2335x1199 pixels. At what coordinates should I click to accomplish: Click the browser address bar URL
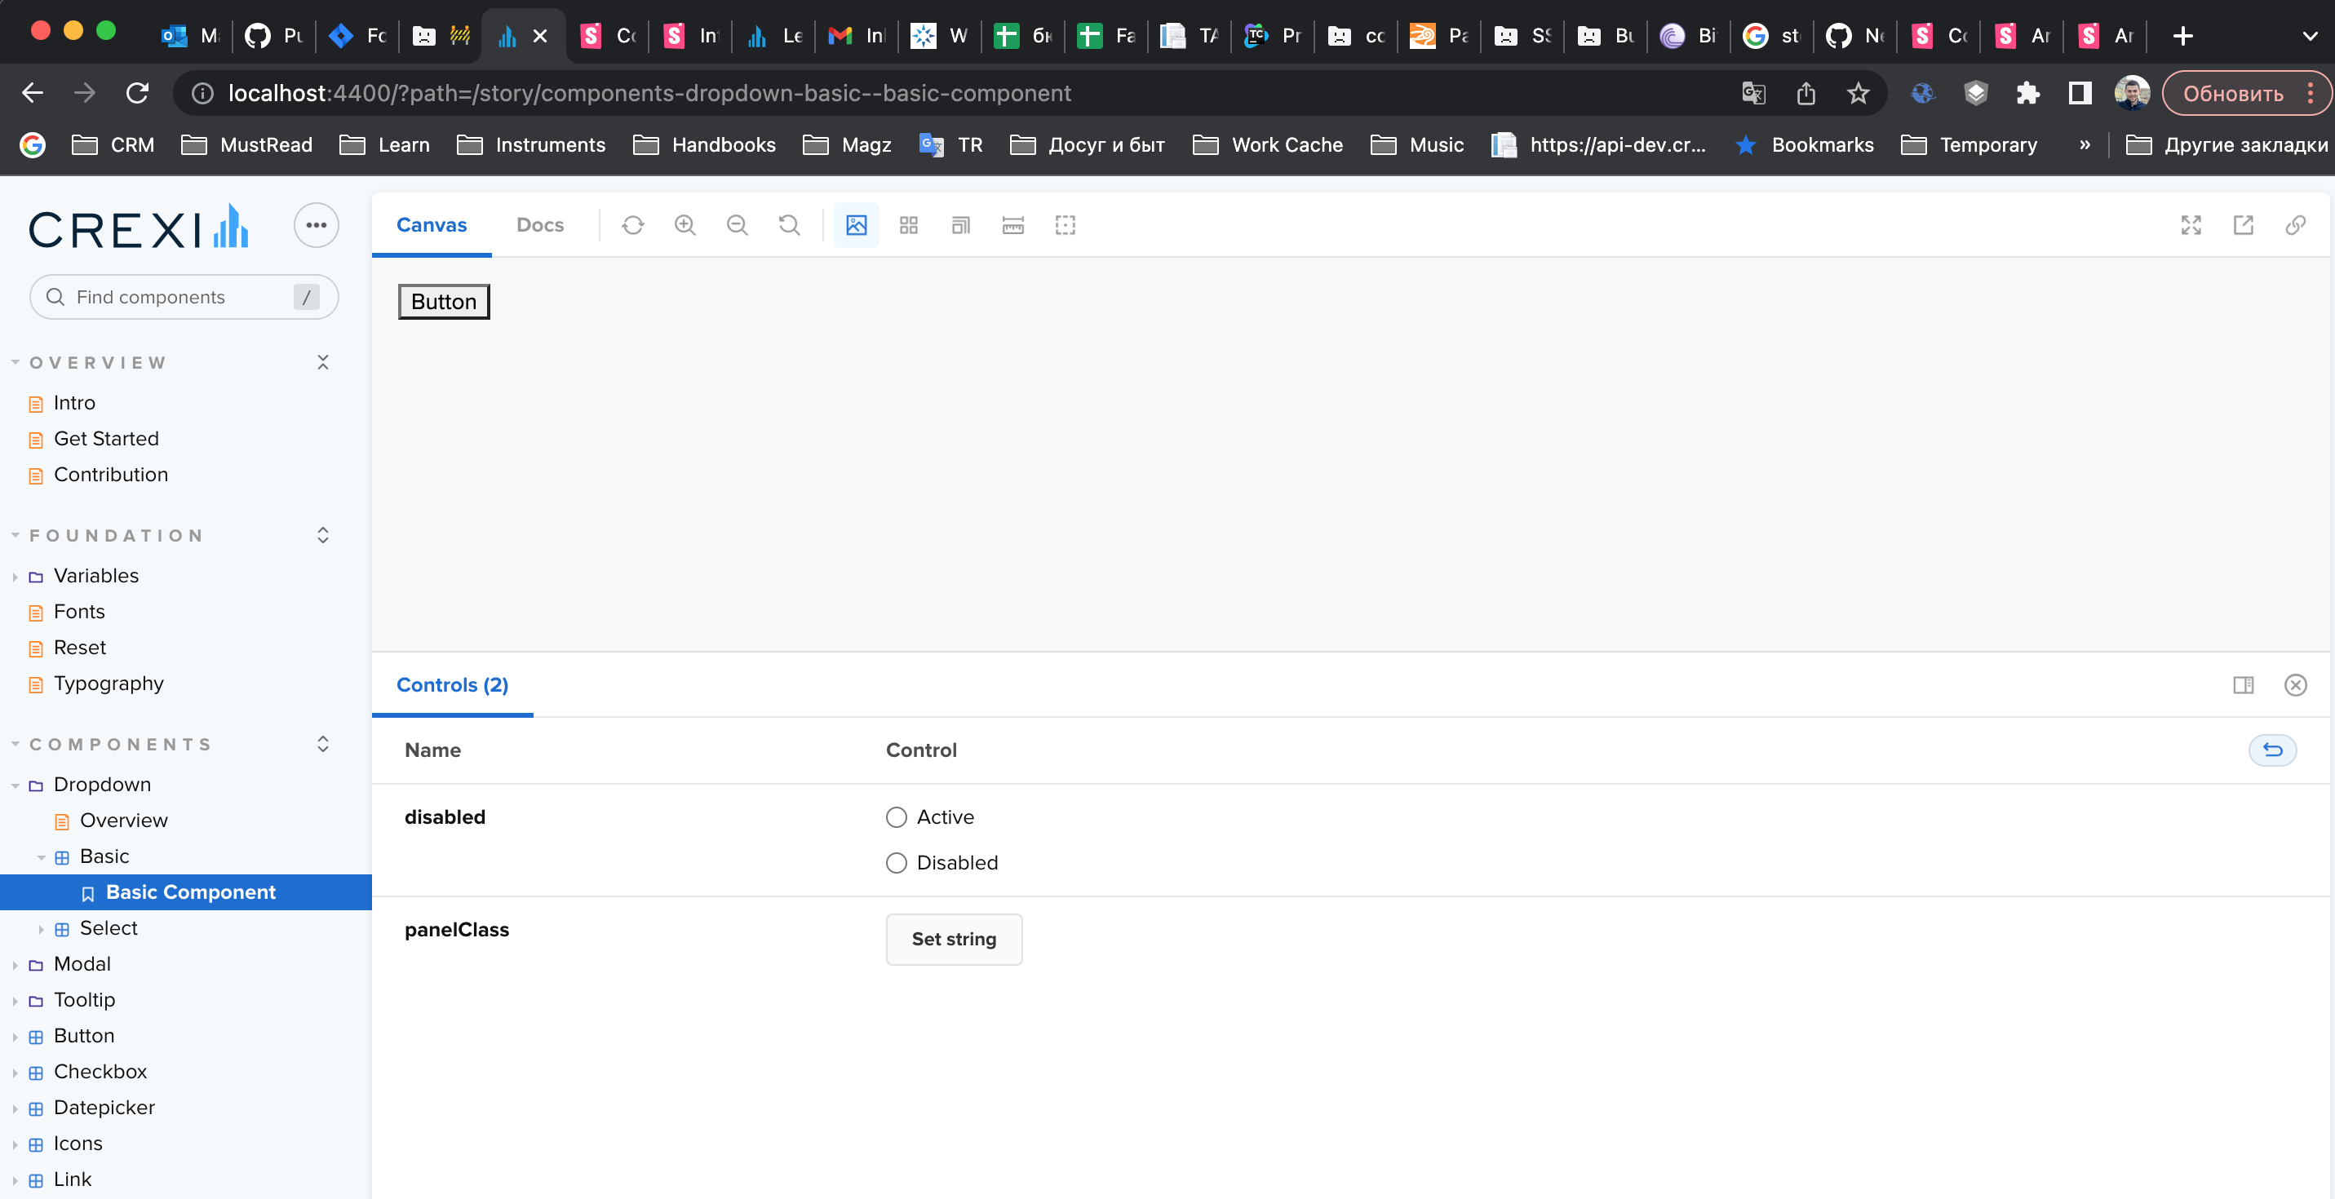[x=649, y=92]
